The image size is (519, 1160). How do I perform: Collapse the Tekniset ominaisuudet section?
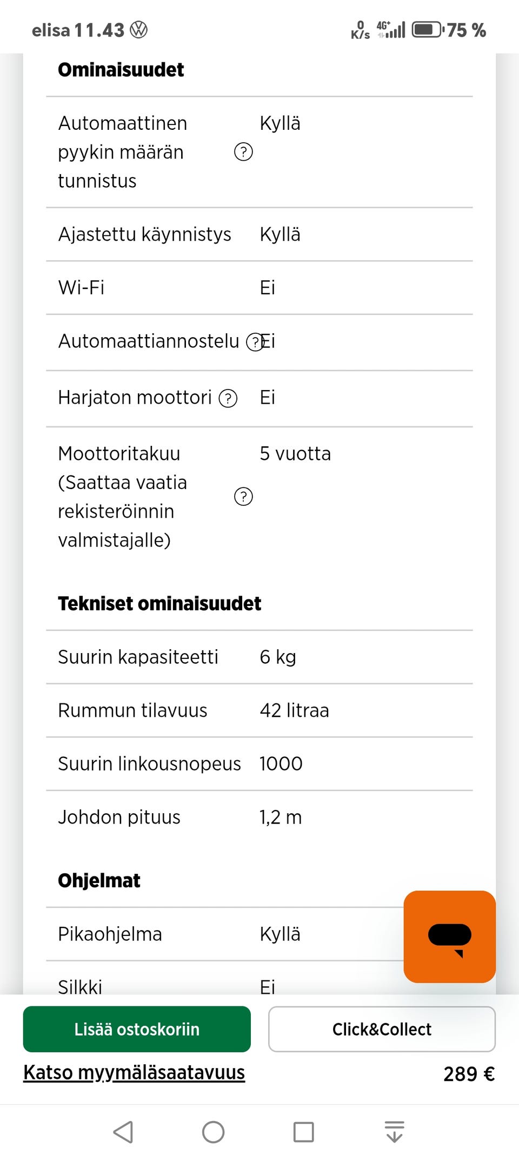pyautogui.click(x=160, y=603)
